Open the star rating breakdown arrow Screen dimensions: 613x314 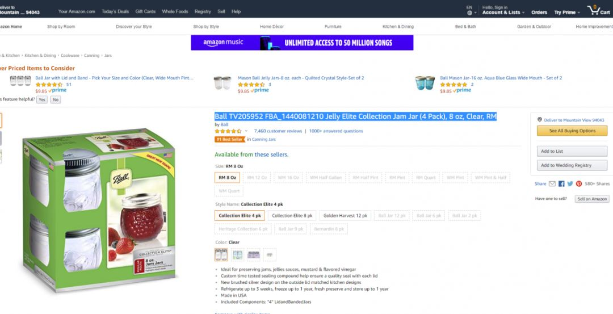click(x=246, y=131)
